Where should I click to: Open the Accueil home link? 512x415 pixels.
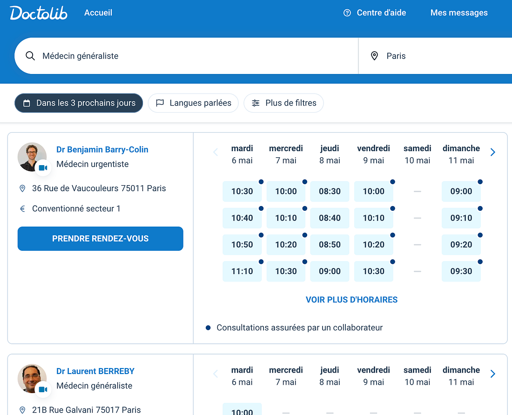pyautogui.click(x=98, y=13)
